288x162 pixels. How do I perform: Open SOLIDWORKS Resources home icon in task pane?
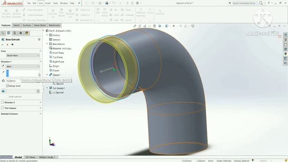pos(285,35)
